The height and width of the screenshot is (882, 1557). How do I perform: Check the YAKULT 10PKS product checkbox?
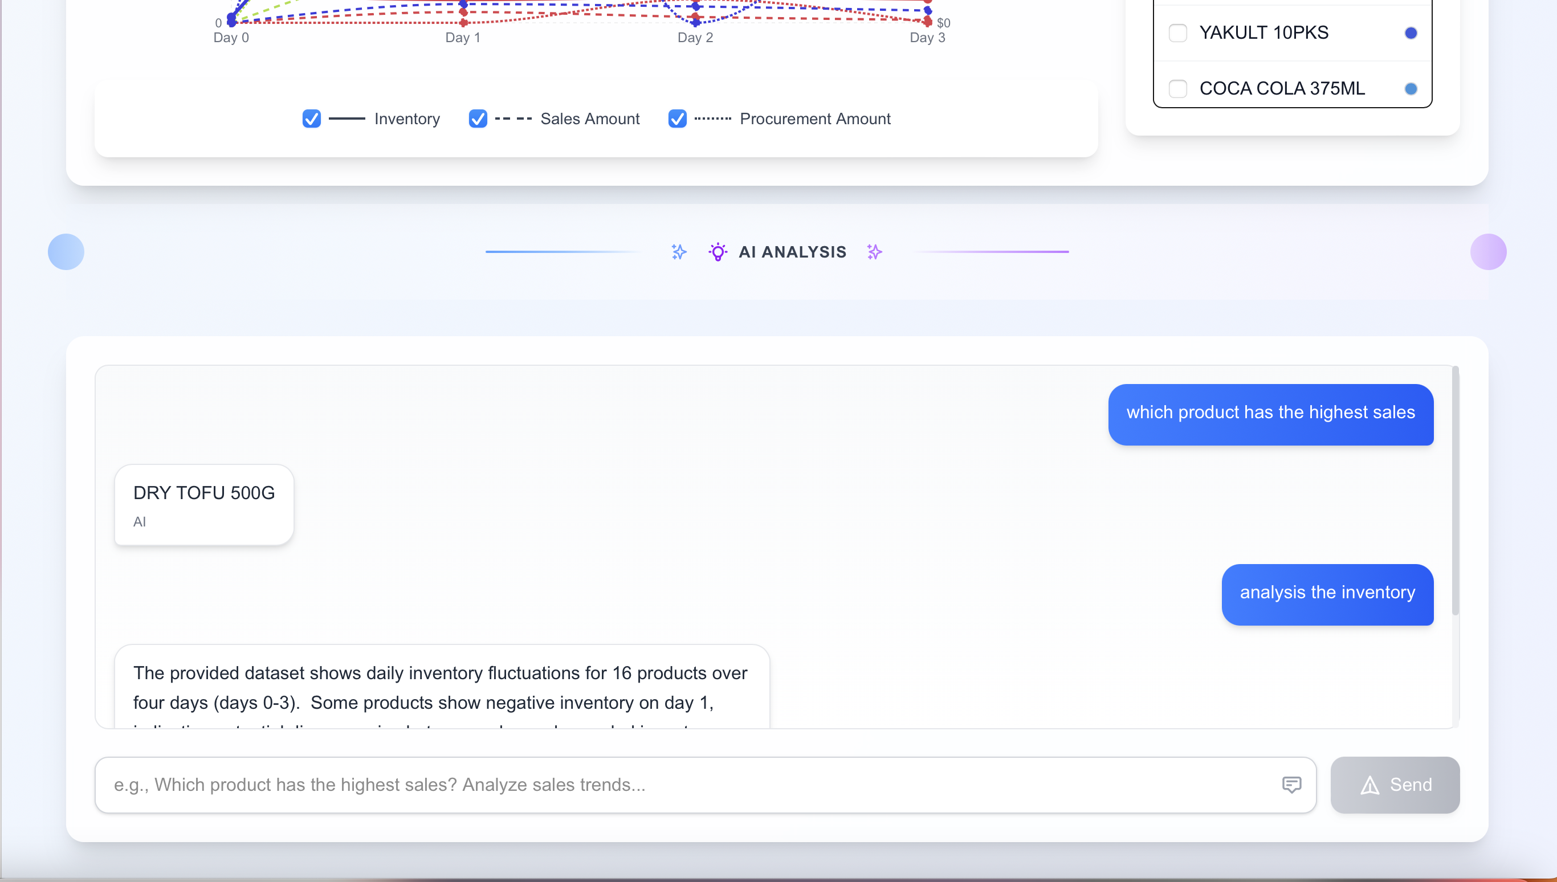1178,32
